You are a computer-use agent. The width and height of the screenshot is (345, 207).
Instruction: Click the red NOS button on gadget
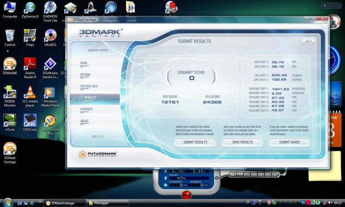[186, 195]
